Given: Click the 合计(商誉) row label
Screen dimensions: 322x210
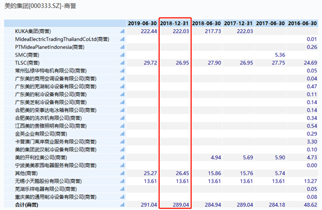Looking at the screenshot, I should (x=27, y=205).
